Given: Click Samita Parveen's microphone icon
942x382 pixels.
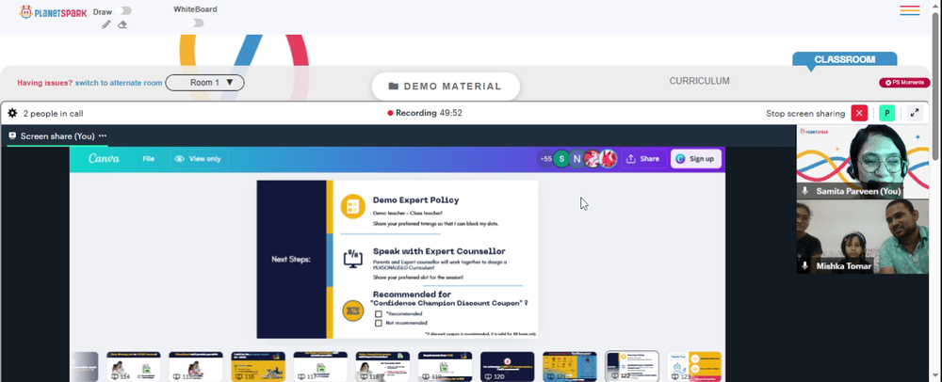Looking at the screenshot, I should tap(805, 191).
